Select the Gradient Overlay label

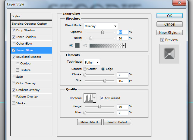(x=28, y=90)
